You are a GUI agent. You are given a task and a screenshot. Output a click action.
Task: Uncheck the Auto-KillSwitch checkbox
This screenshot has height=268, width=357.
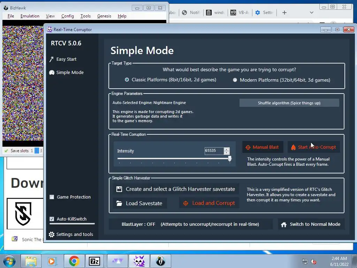(52, 219)
